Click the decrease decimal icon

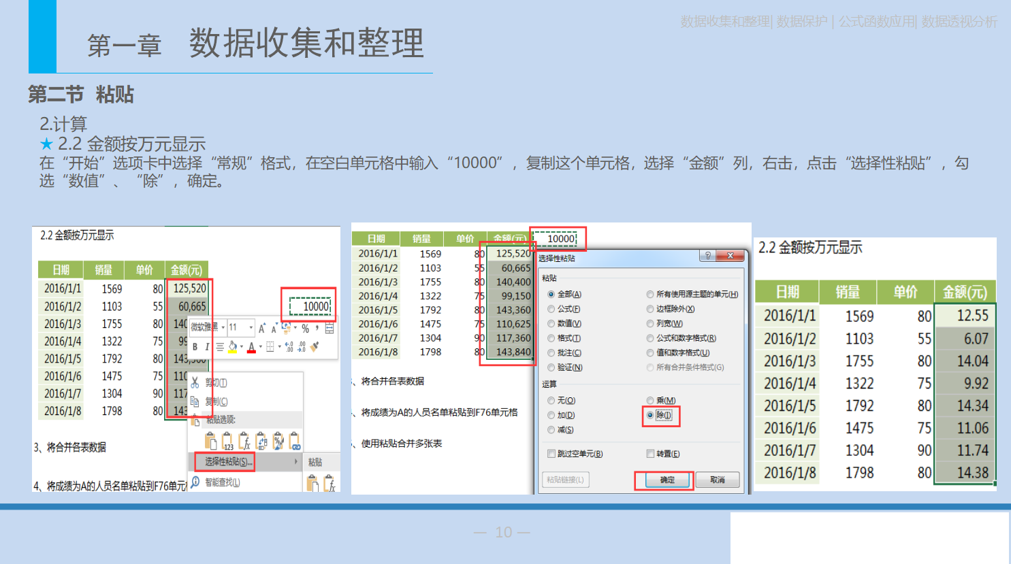tap(302, 347)
